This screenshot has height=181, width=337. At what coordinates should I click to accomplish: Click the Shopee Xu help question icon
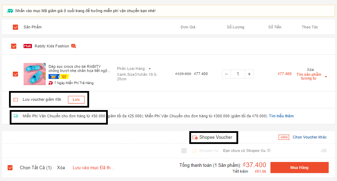click(269, 151)
